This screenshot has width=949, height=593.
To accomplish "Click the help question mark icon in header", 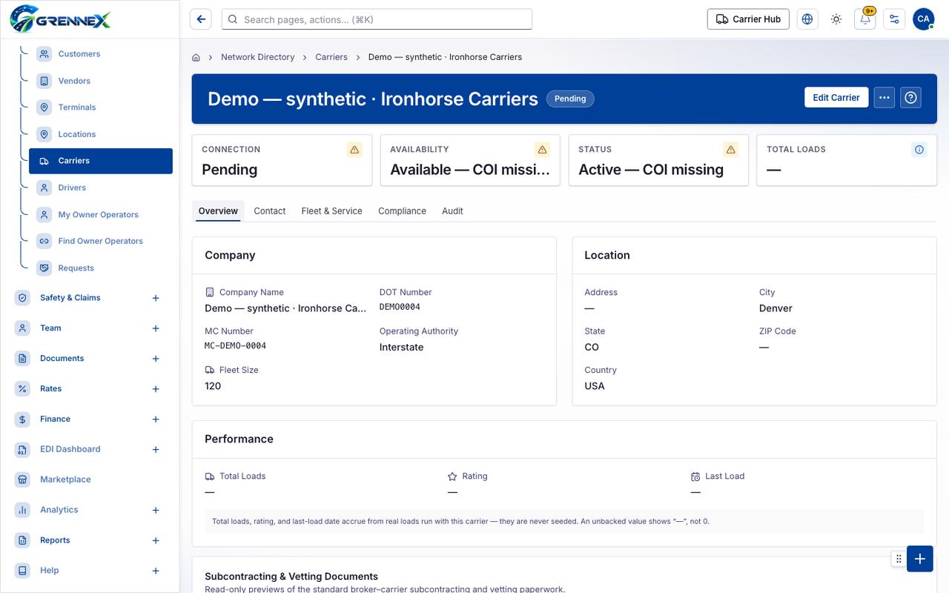I will click(911, 98).
